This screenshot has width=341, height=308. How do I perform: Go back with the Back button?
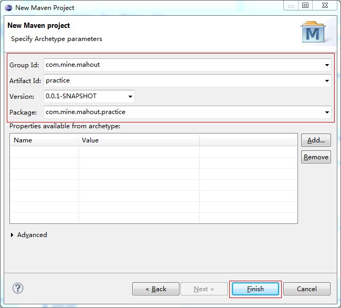pos(156,289)
